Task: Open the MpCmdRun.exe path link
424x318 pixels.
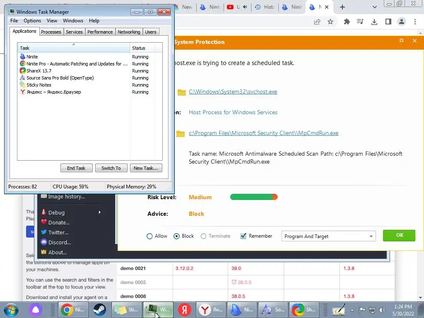Action: [x=264, y=133]
